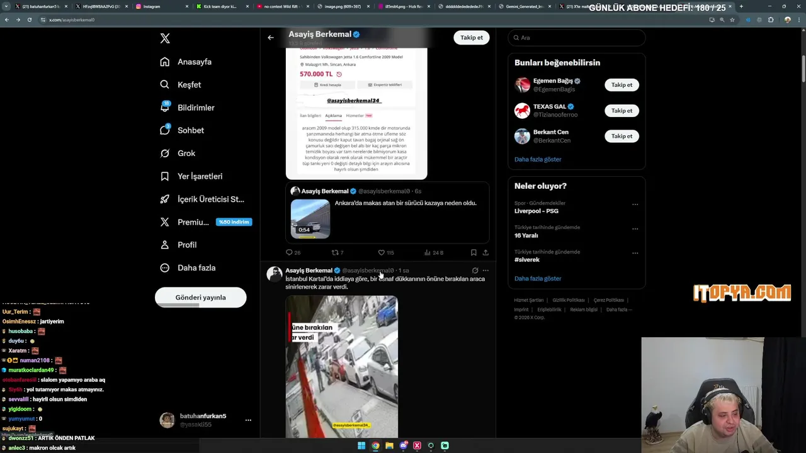Open options for 16 Yaralı trend
The image size is (806, 453).
tap(635, 228)
